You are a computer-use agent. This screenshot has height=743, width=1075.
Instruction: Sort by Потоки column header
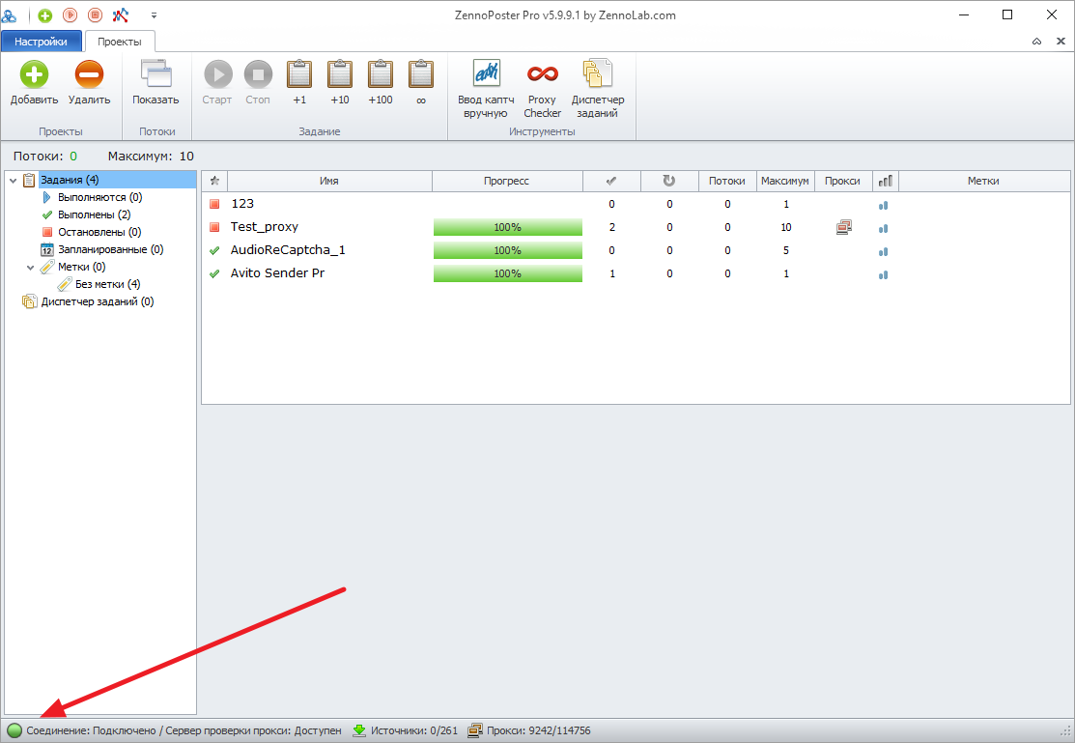point(726,181)
